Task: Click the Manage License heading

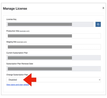Action: tap(15, 9)
